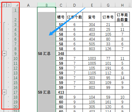The image size is (132, 112).
Task: Click quantity cell 10 in column H
Action: pos(122,97)
